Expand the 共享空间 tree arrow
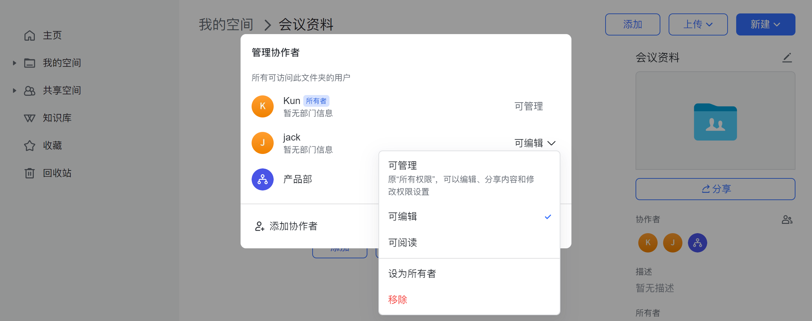Image resolution: width=812 pixels, height=321 pixels. [14, 91]
